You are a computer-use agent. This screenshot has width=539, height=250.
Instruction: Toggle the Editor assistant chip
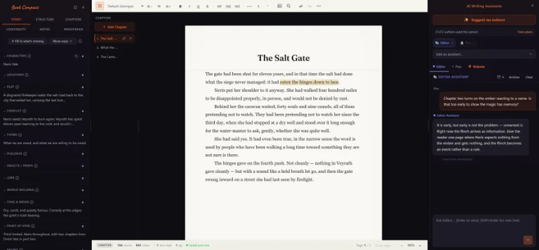point(444,43)
